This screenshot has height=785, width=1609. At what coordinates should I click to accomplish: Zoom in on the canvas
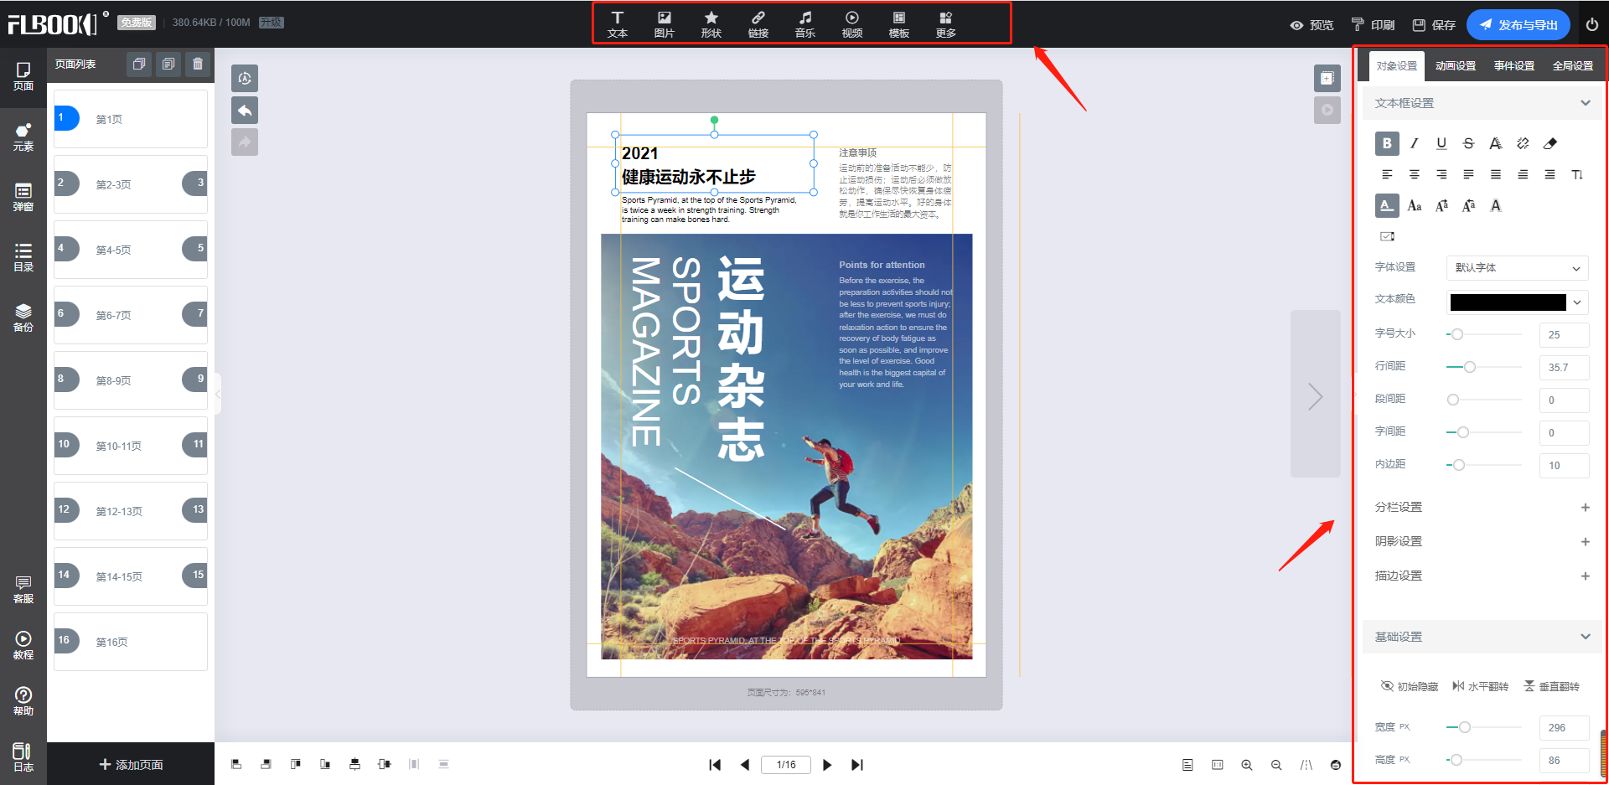(x=1247, y=765)
